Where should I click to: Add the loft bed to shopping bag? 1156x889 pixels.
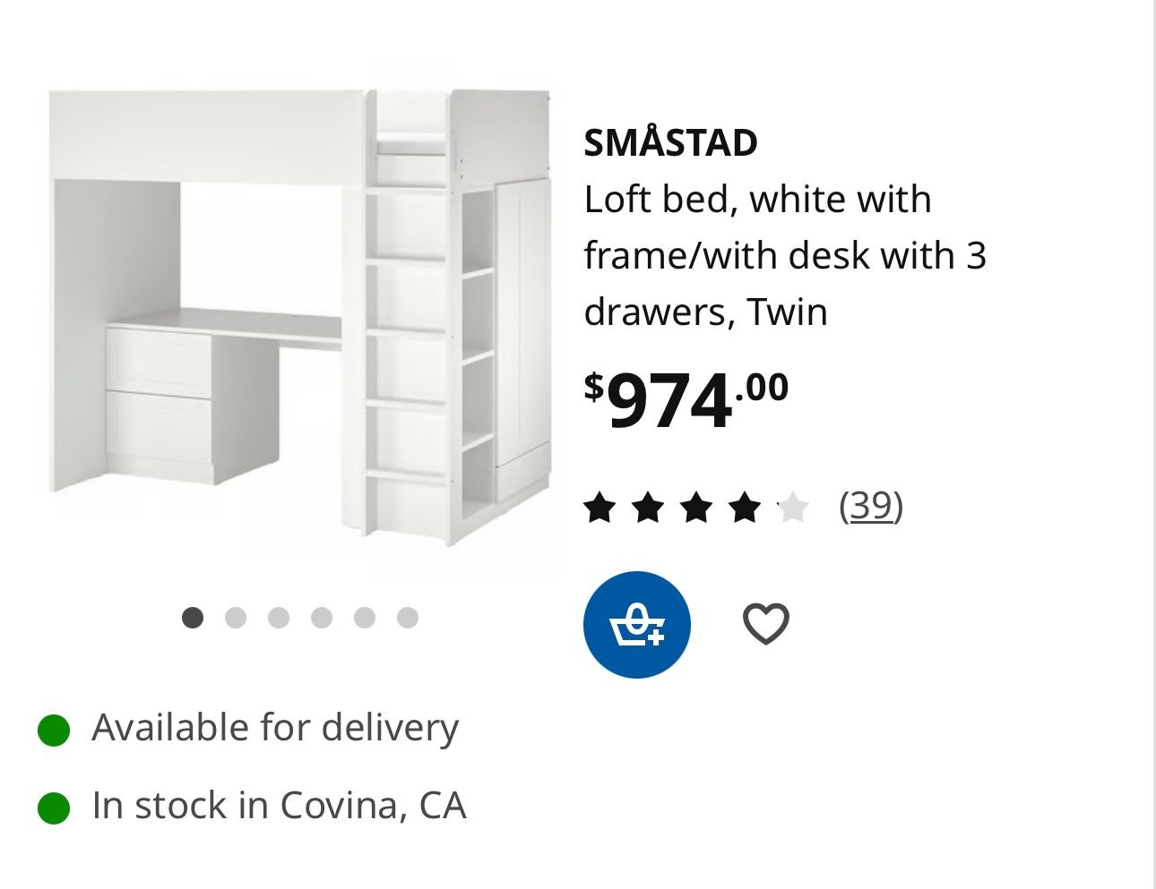click(636, 624)
